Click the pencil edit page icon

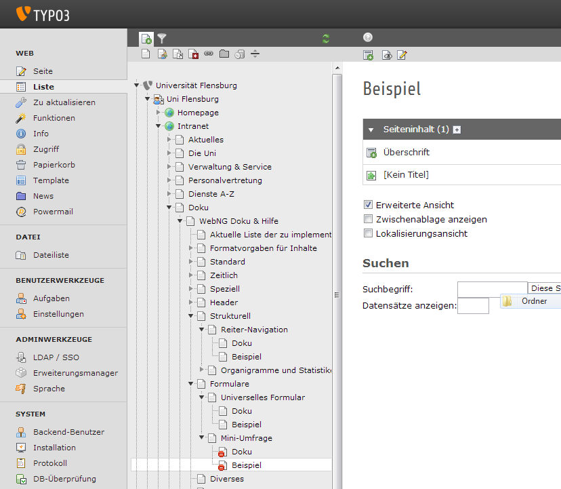(402, 55)
